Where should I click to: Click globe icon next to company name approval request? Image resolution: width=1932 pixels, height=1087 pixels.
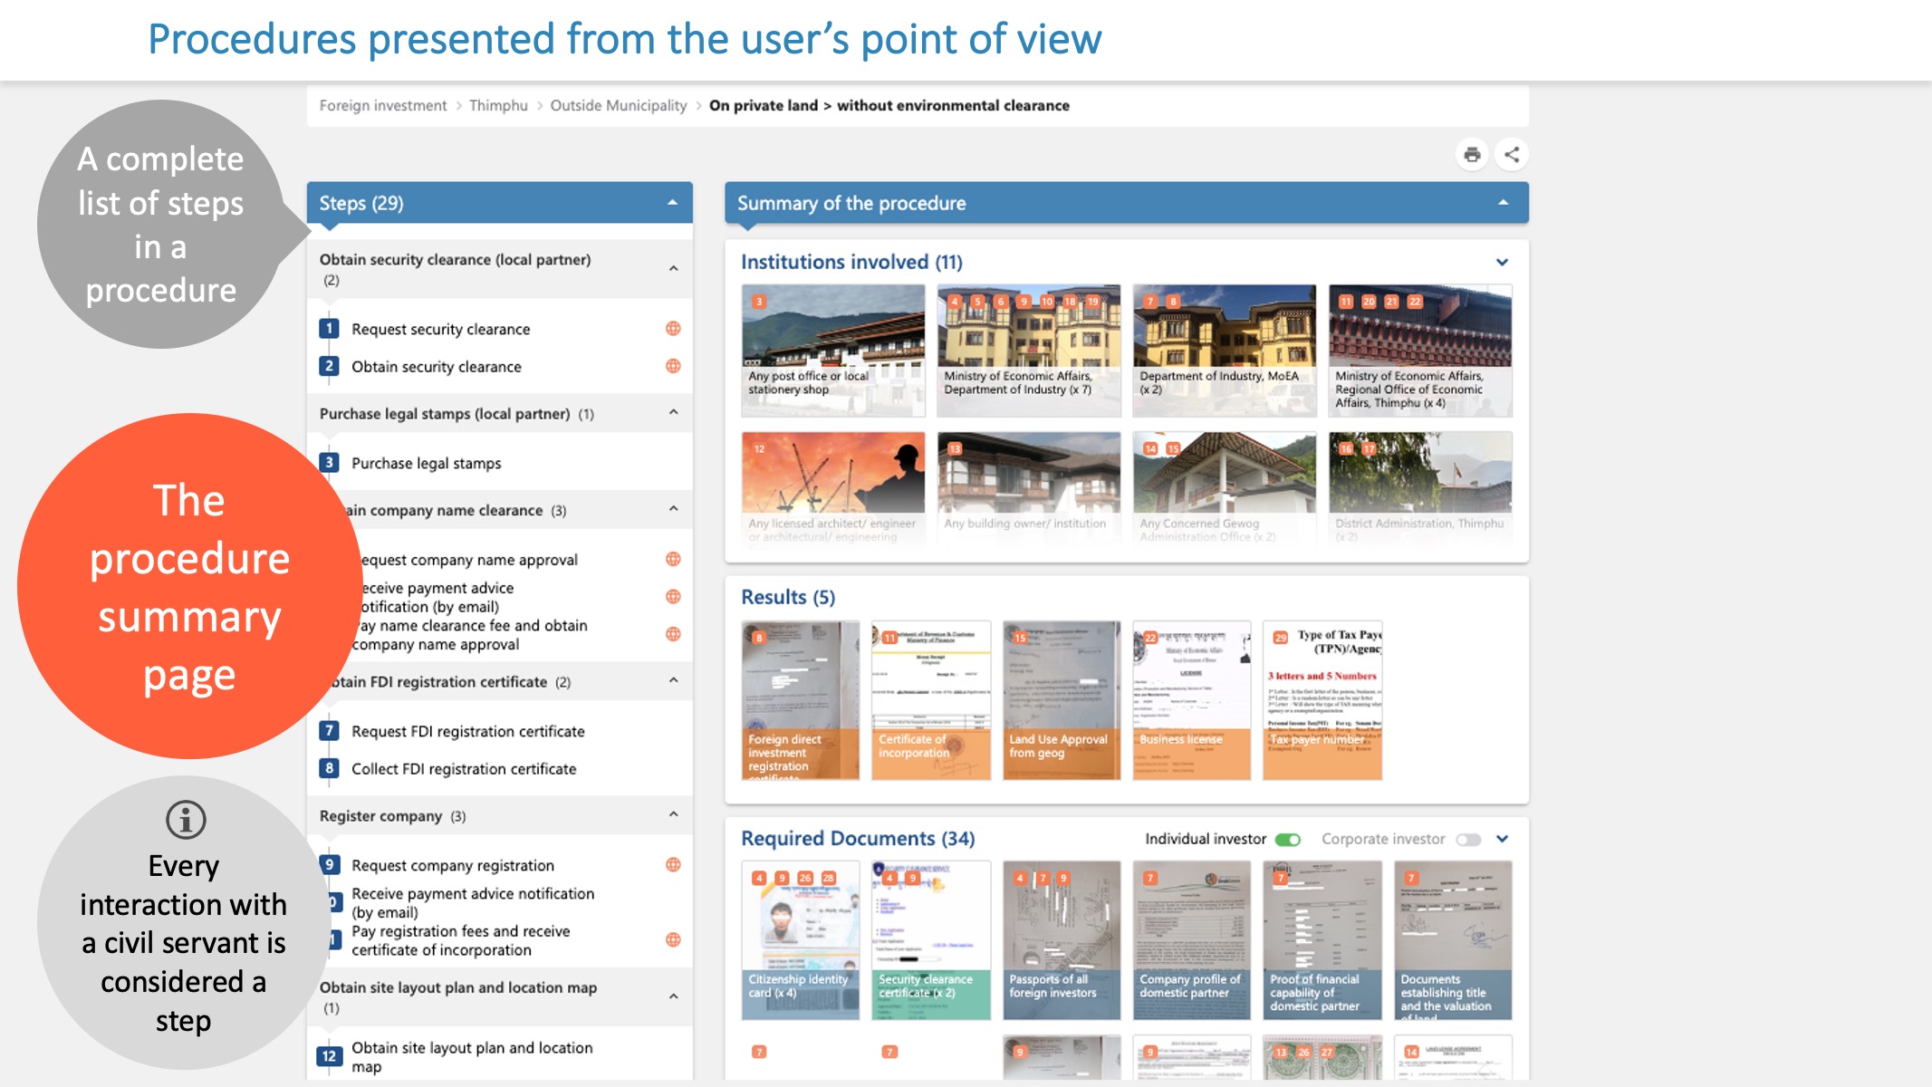coord(673,559)
